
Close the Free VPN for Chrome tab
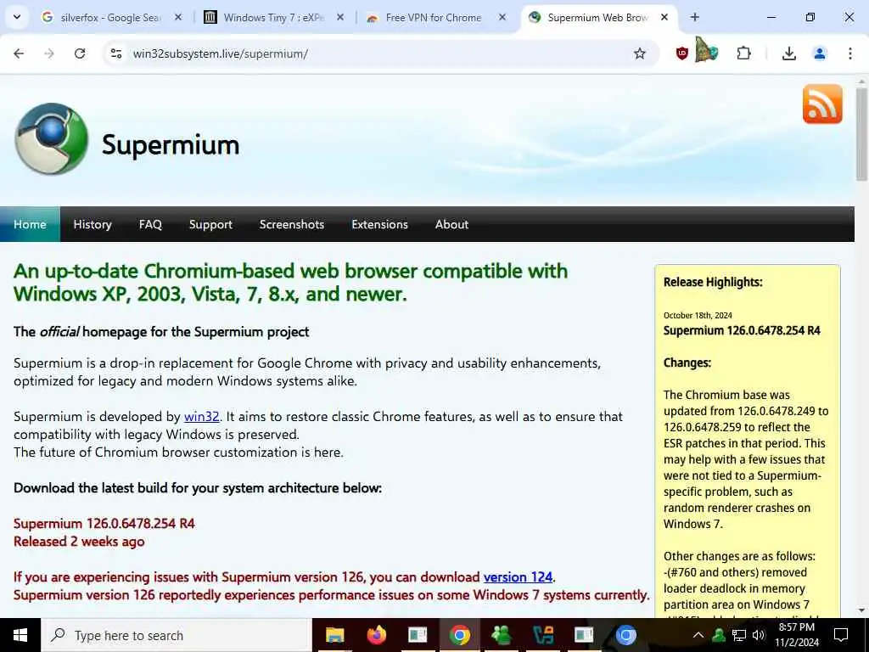click(x=502, y=17)
